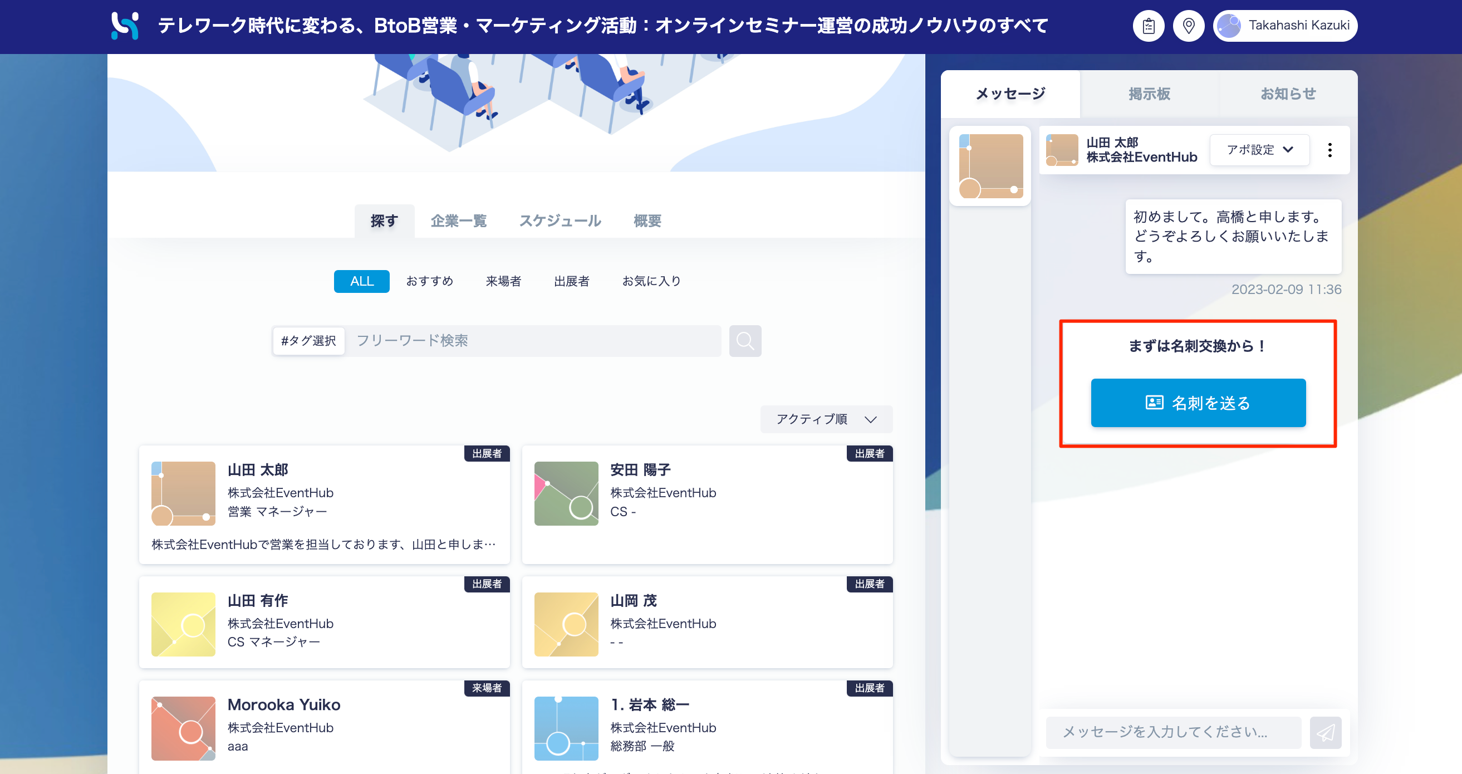
Task: Open the アクティブ順 sort dropdown
Action: [826, 419]
